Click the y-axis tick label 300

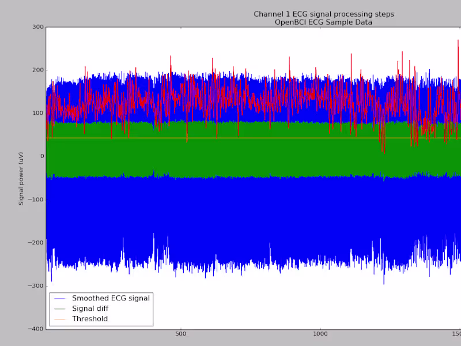tap(38, 27)
